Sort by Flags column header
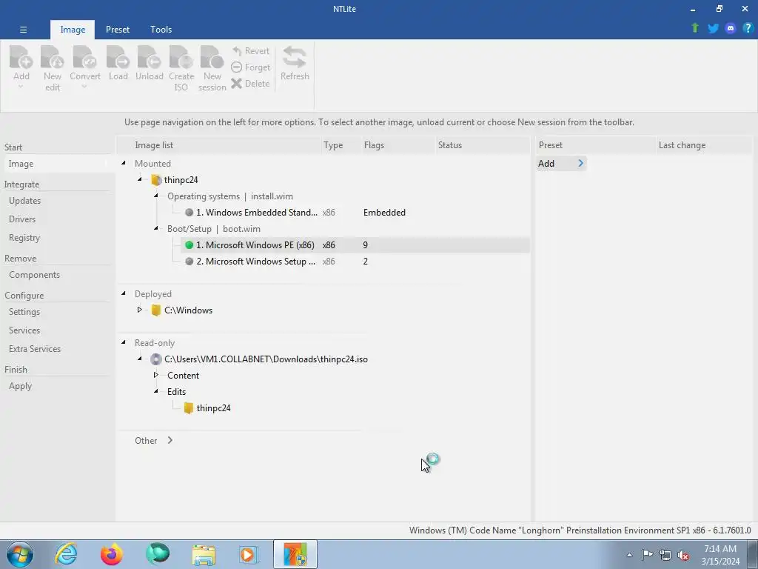This screenshot has height=569, width=758. coord(398,145)
